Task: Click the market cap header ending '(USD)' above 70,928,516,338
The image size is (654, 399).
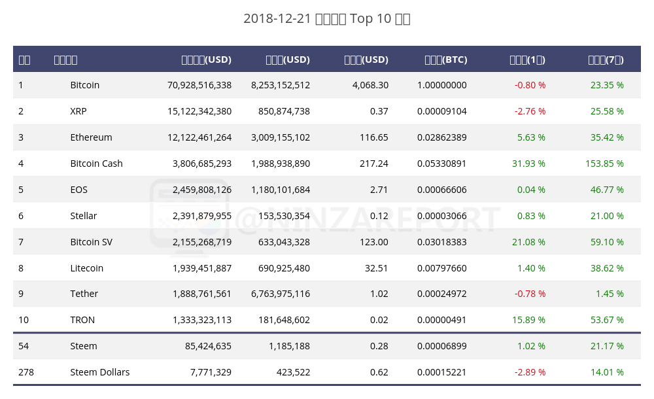Action: (x=207, y=60)
